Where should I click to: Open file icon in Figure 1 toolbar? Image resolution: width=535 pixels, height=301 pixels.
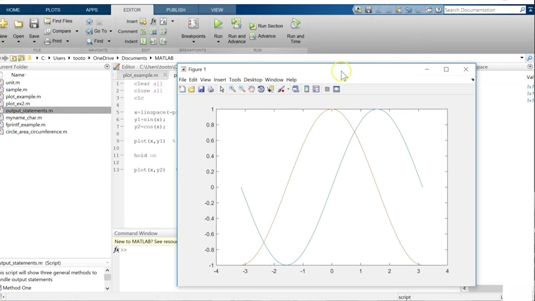[x=191, y=89]
